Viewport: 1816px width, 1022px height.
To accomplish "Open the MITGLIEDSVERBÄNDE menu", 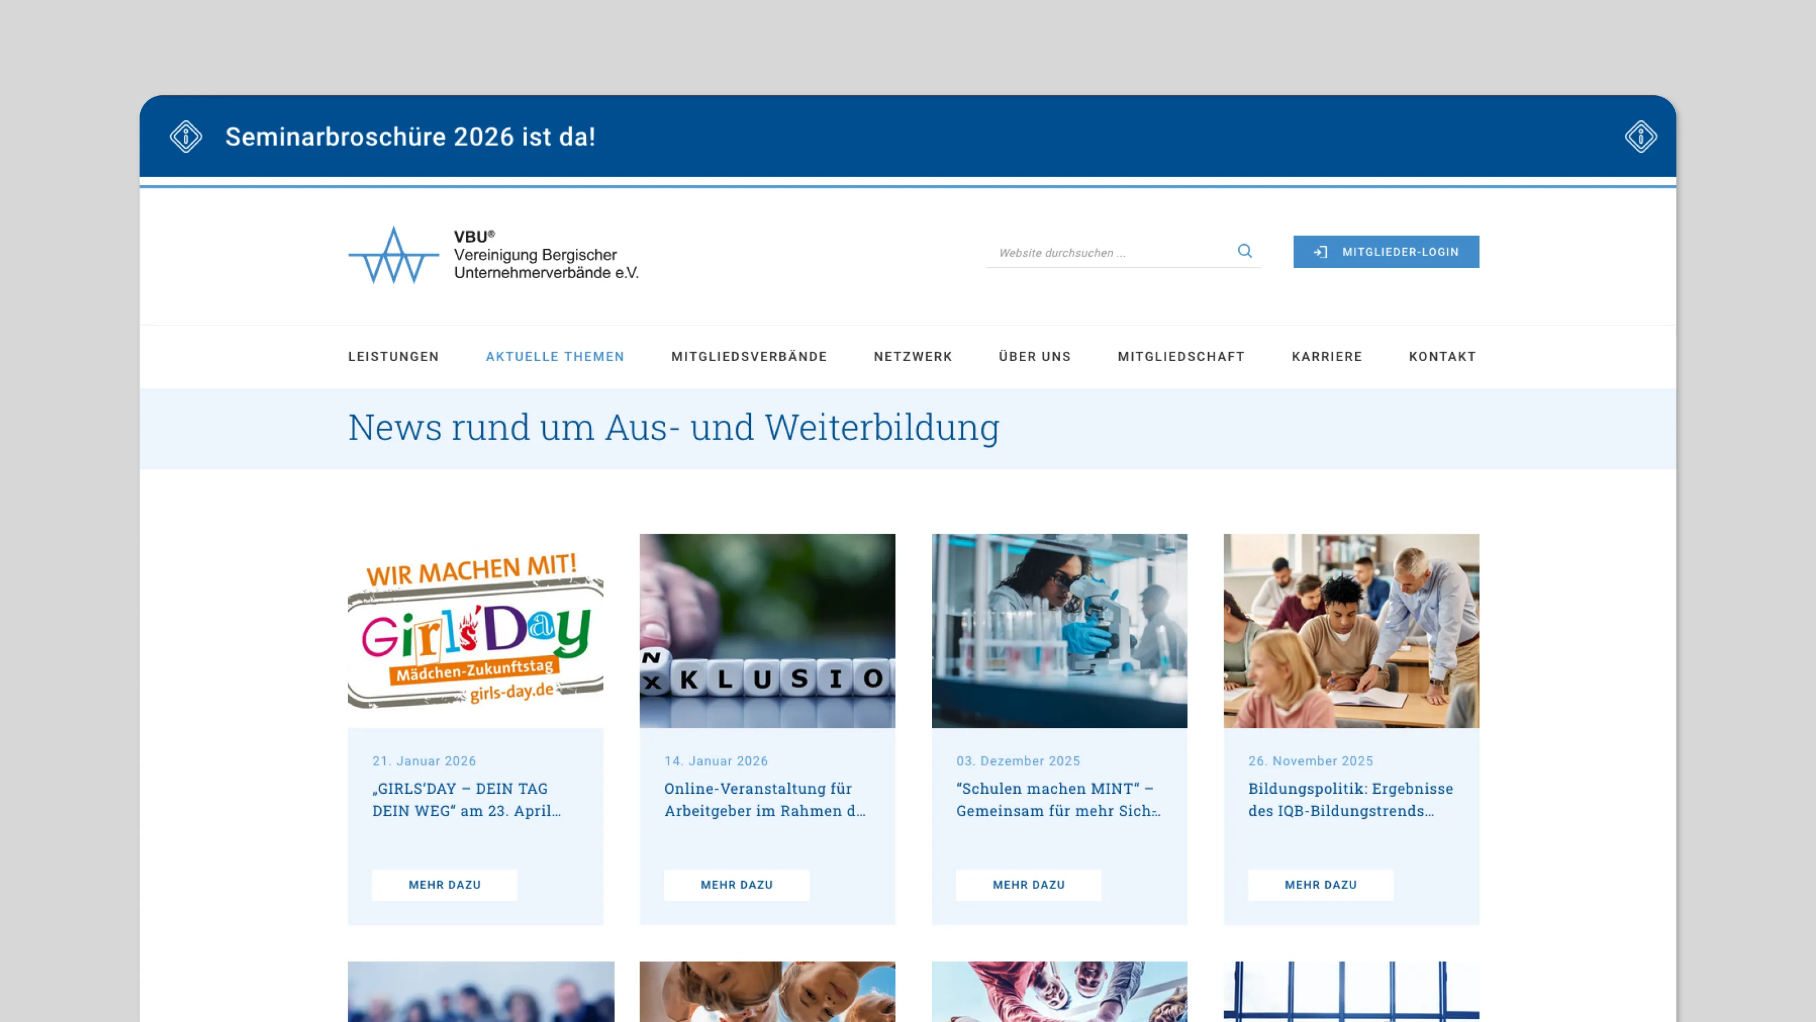I will pos(749,357).
